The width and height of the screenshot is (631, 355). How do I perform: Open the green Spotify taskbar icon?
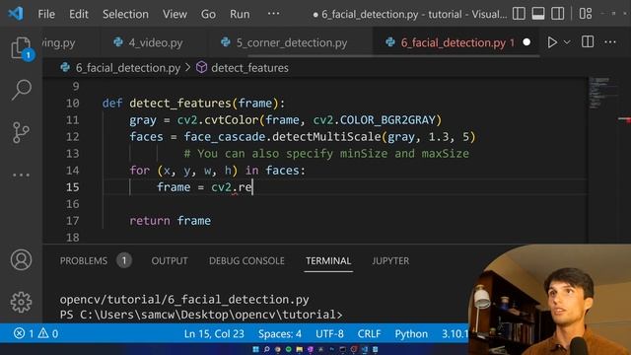(x=288, y=349)
